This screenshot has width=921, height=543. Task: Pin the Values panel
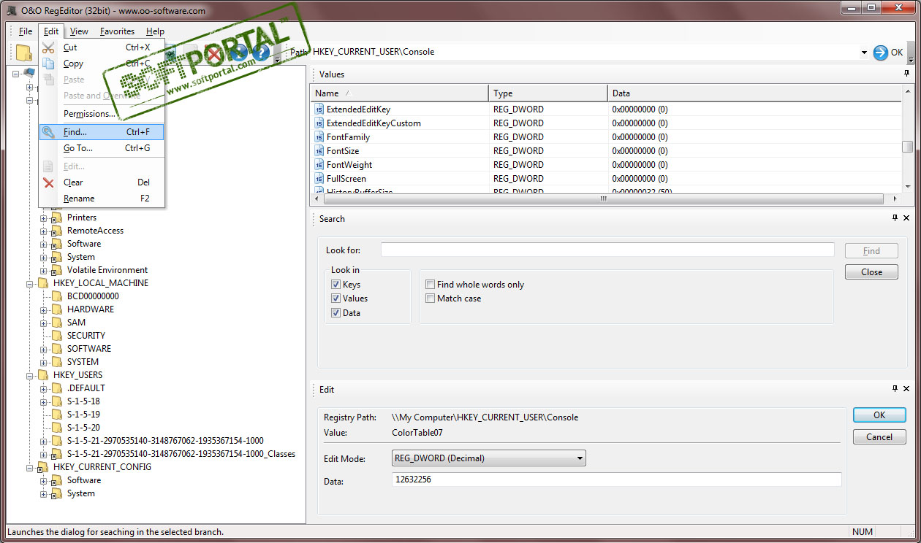pos(907,74)
